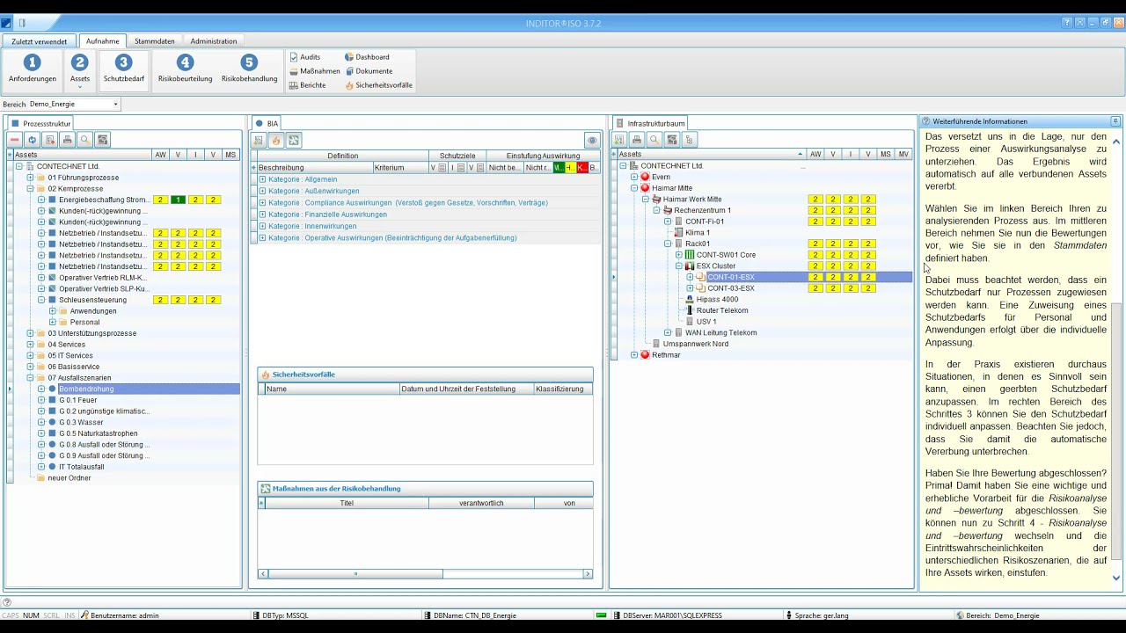Select IT Totalausfall scenario

(x=81, y=467)
